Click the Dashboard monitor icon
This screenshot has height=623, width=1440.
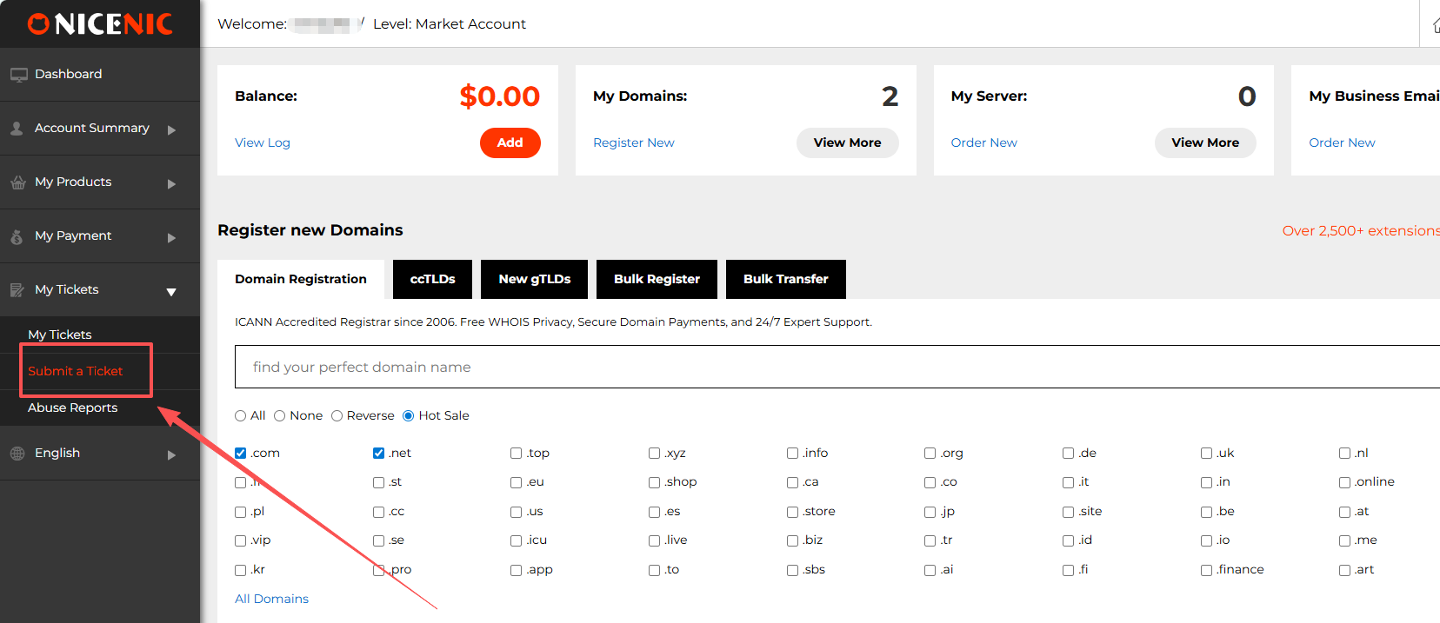point(18,75)
